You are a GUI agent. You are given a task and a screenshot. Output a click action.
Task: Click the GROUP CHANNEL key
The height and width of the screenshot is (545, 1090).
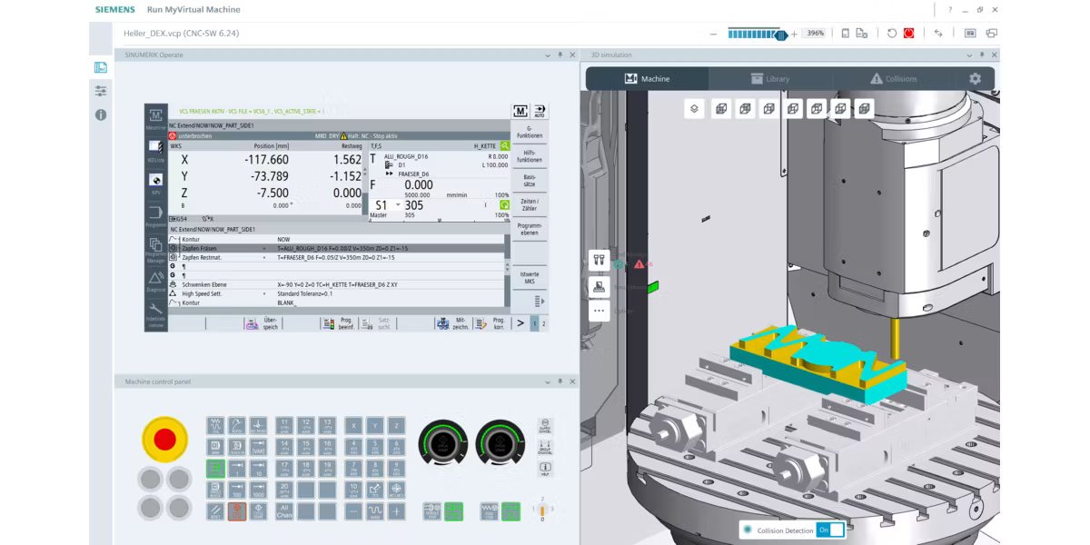pos(545,448)
